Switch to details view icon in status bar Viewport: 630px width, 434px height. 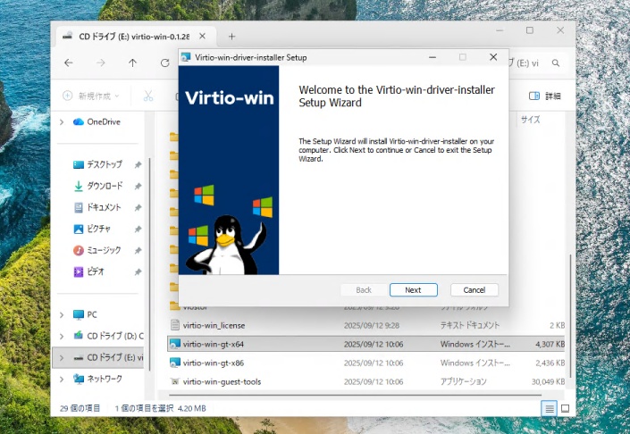[x=548, y=408]
